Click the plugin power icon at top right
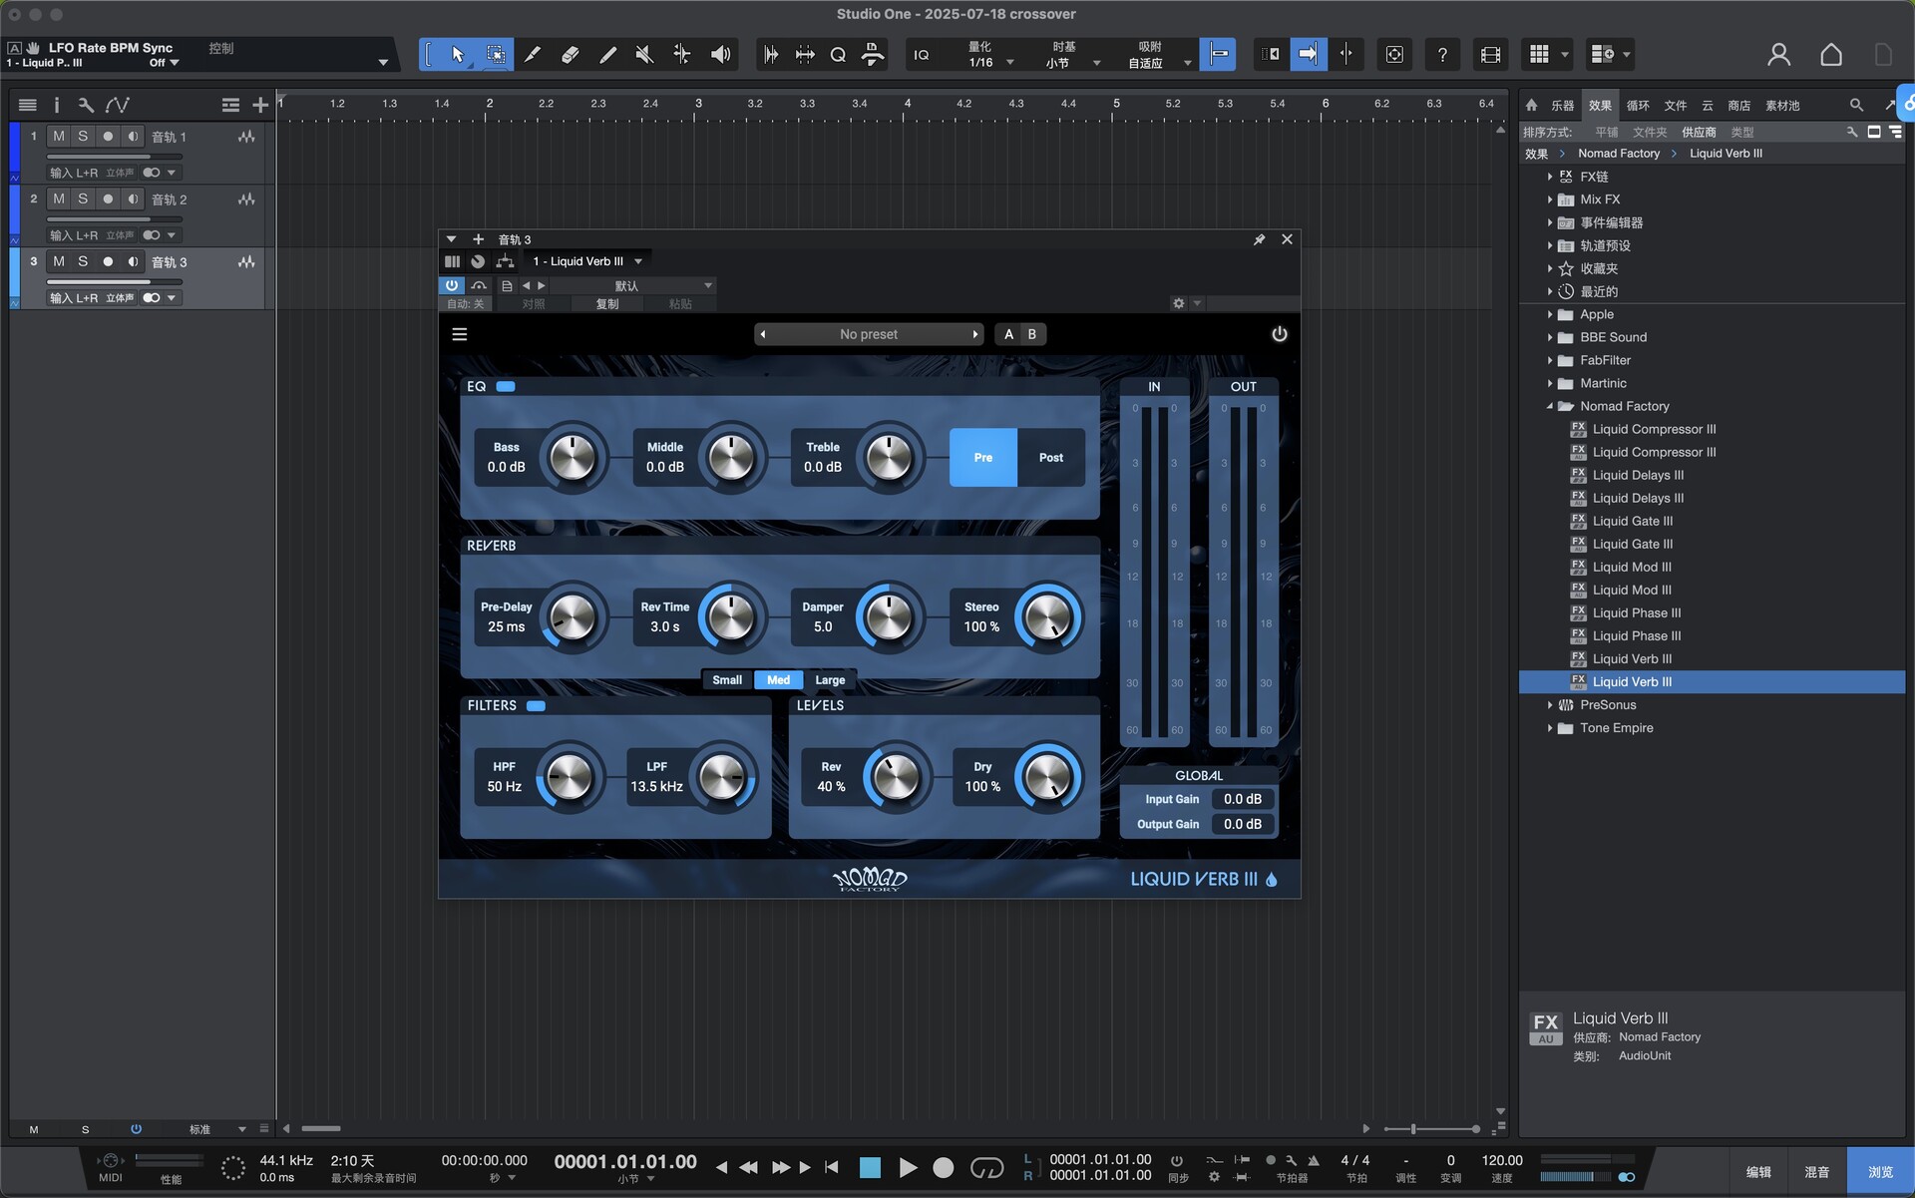Image resolution: width=1915 pixels, height=1198 pixels. [1279, 334]
